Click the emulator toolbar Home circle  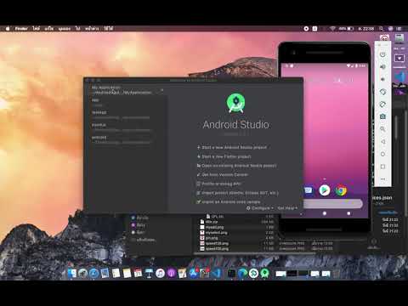[x=382, y=154]
